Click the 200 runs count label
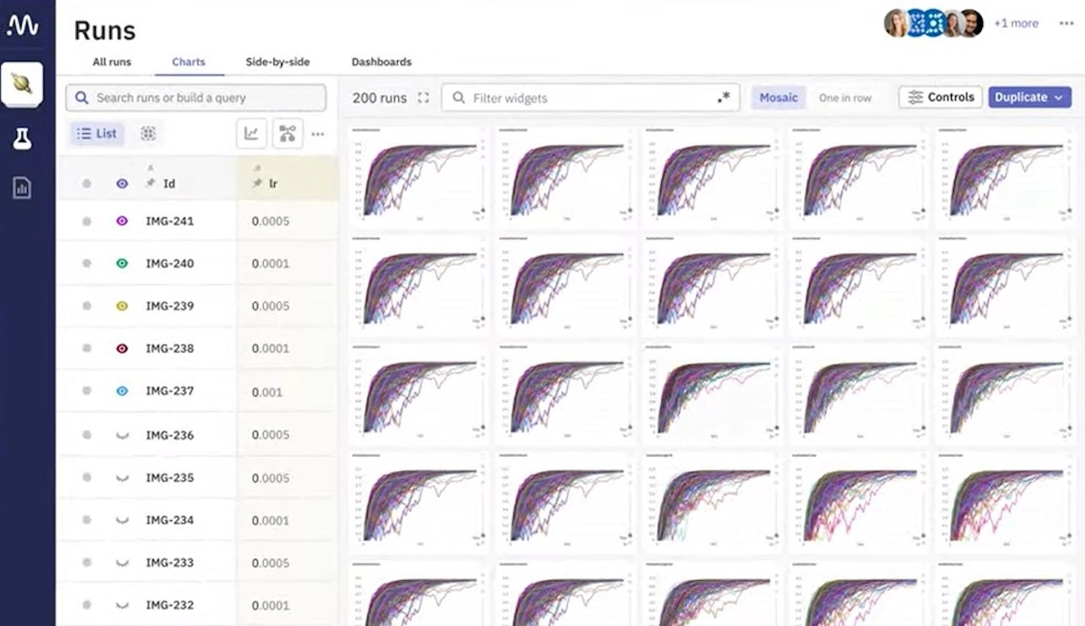Image resolution: width=1085 pixels, height=626 pixels. click(380, 98)
